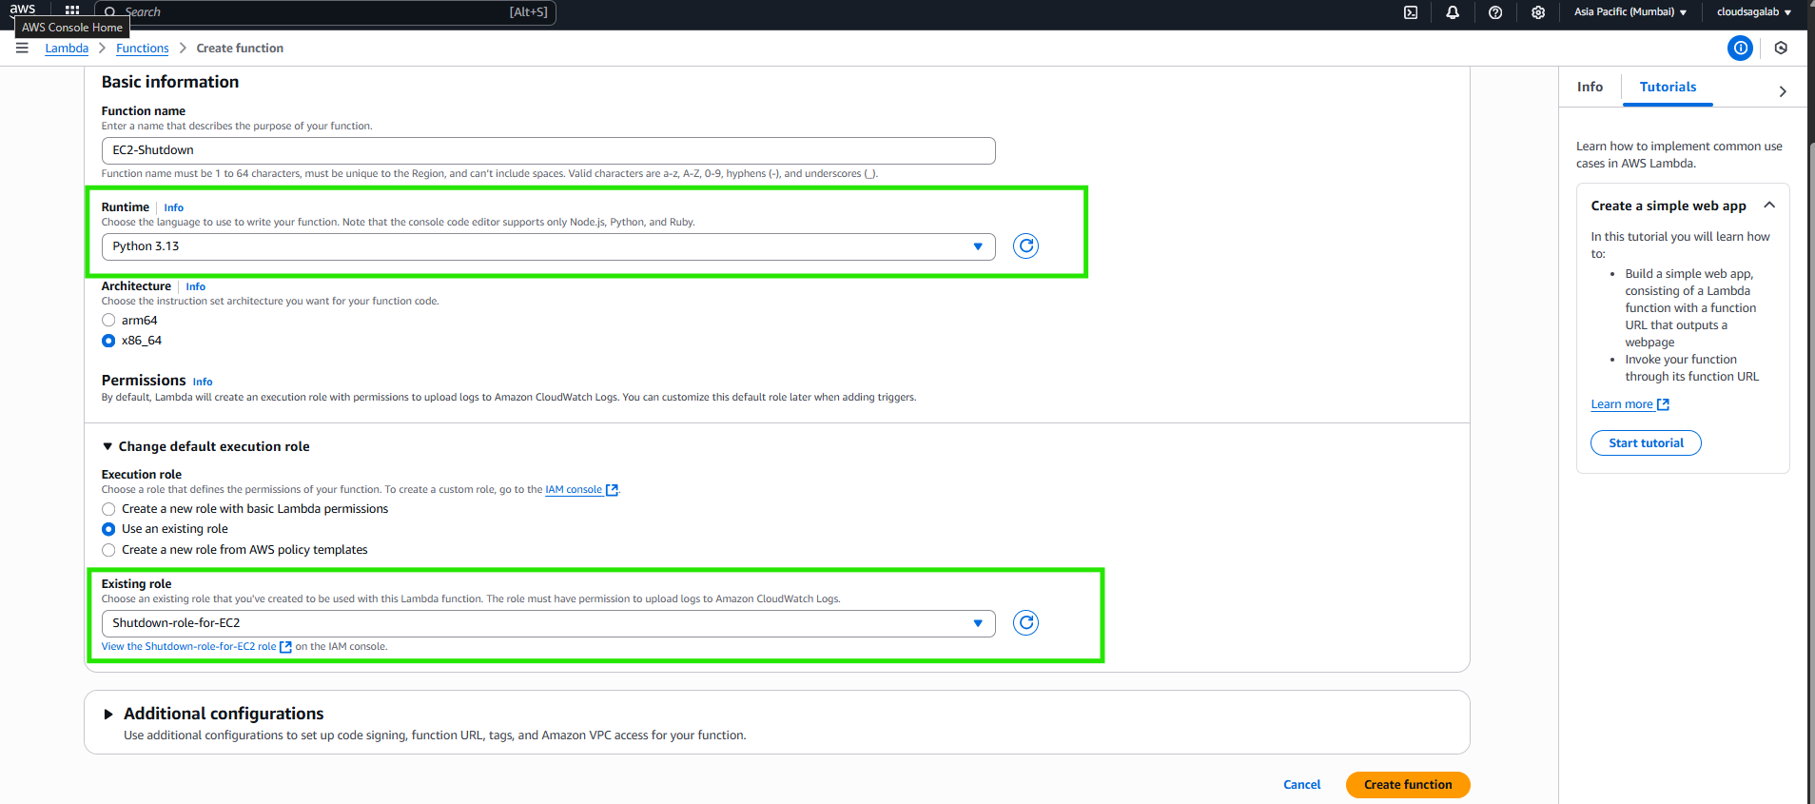Open the IAM console link
The height and width of the screenshot is (804, 1815).
[x=574, y=490]
